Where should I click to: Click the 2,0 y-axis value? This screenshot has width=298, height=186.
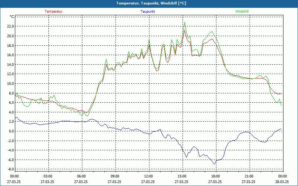[x=11, y=122]
